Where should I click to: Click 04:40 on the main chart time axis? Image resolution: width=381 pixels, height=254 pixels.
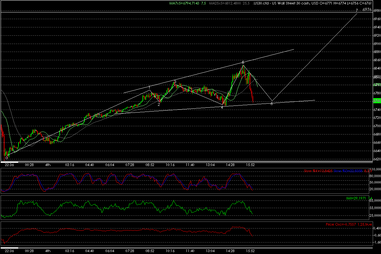click(89, 165)
